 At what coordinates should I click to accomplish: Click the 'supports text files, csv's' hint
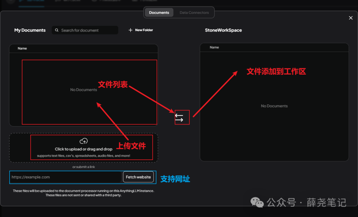point(84,156)
